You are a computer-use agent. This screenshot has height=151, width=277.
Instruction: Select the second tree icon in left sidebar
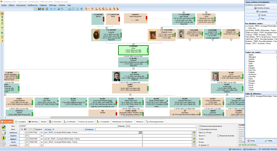tap(2, 17)
